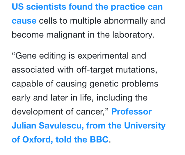Click the word 'BBC' in the link
The image size is (185, 155).
(x=99, y=140)
